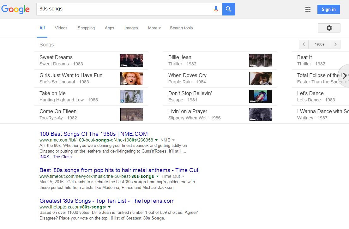Switch to the Videos tab
The image size is (349, 229).
[61, 28]
